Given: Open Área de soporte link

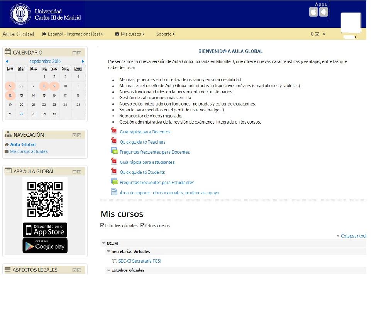Looking at the screenshot, I should [x=169, y=193].
